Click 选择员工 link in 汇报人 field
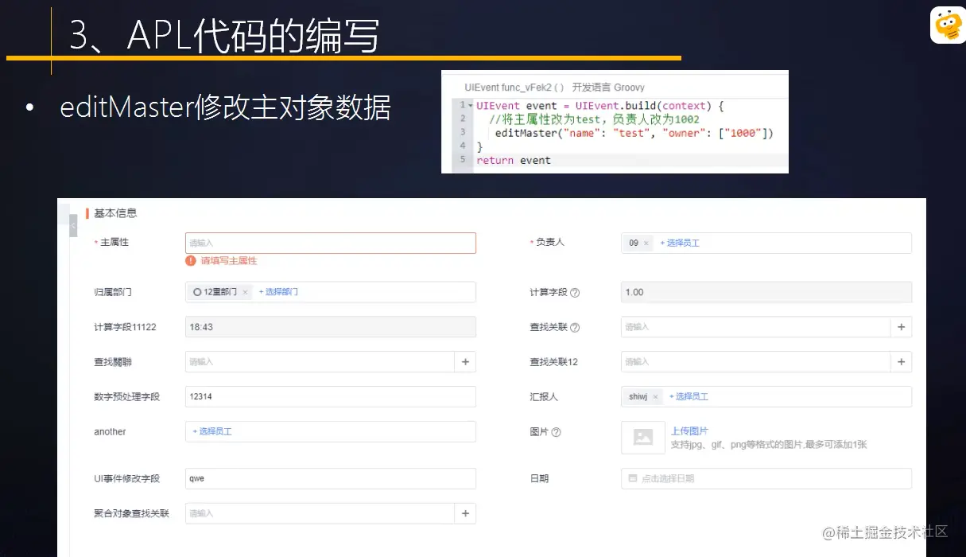966x557 pixels. [x=689, y=396]
